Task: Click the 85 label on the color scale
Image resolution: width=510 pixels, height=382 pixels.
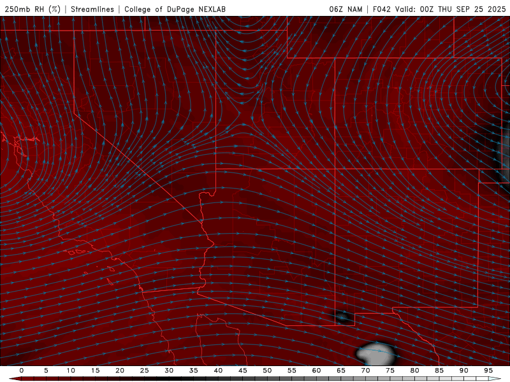Action: click(439, 371)
